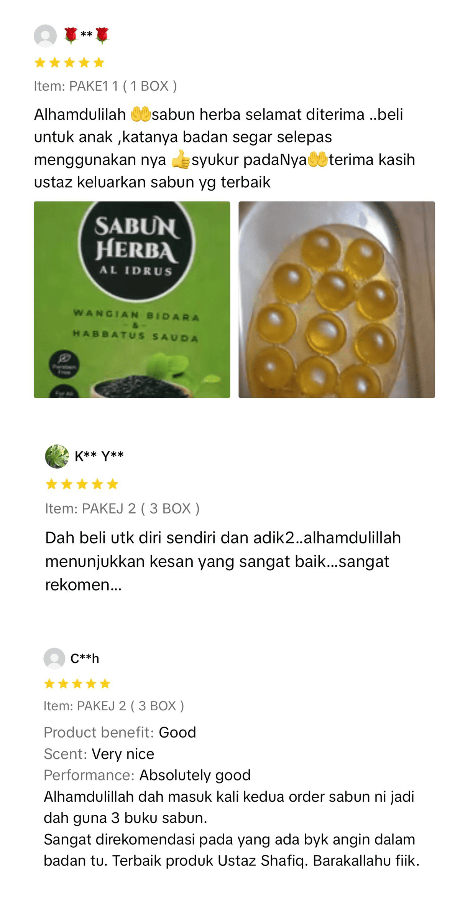Open the yellow soap balls review photo
Screen dimensions: 460x921
pyautogui.click(x=337, y=300)
